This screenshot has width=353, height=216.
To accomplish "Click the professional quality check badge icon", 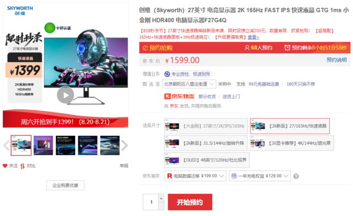I will 167,74.
